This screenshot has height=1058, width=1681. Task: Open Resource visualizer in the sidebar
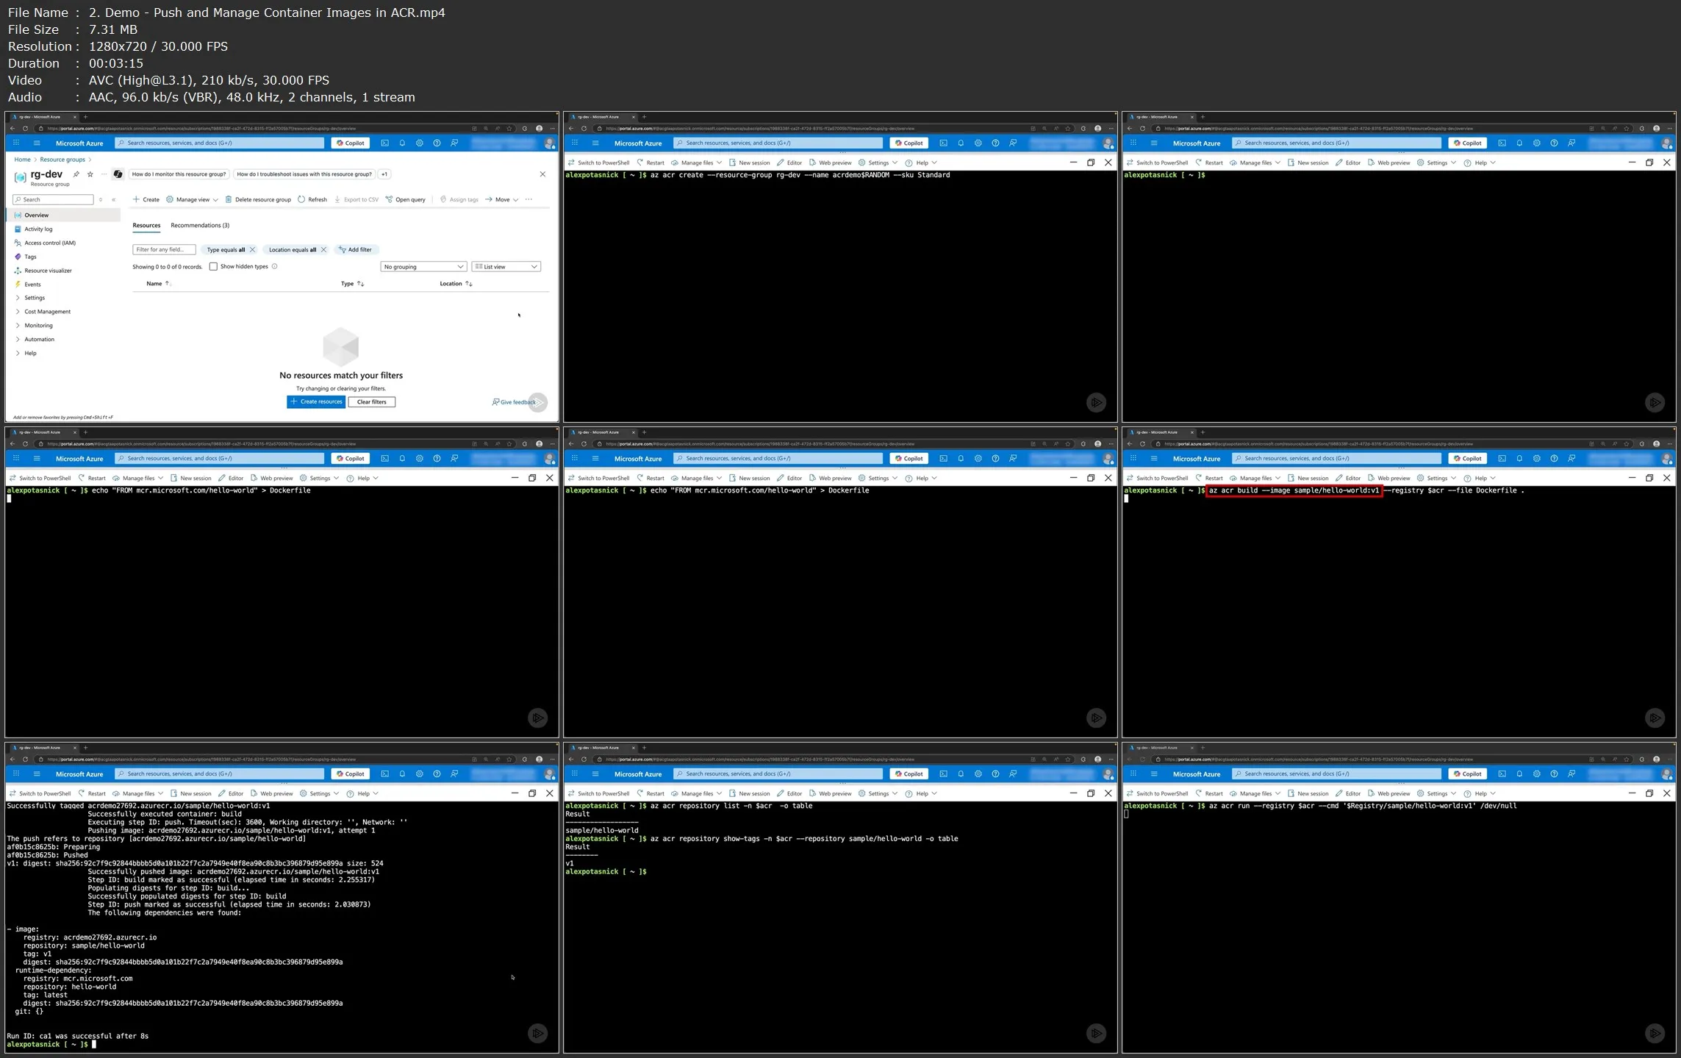[x=48, y=271]
